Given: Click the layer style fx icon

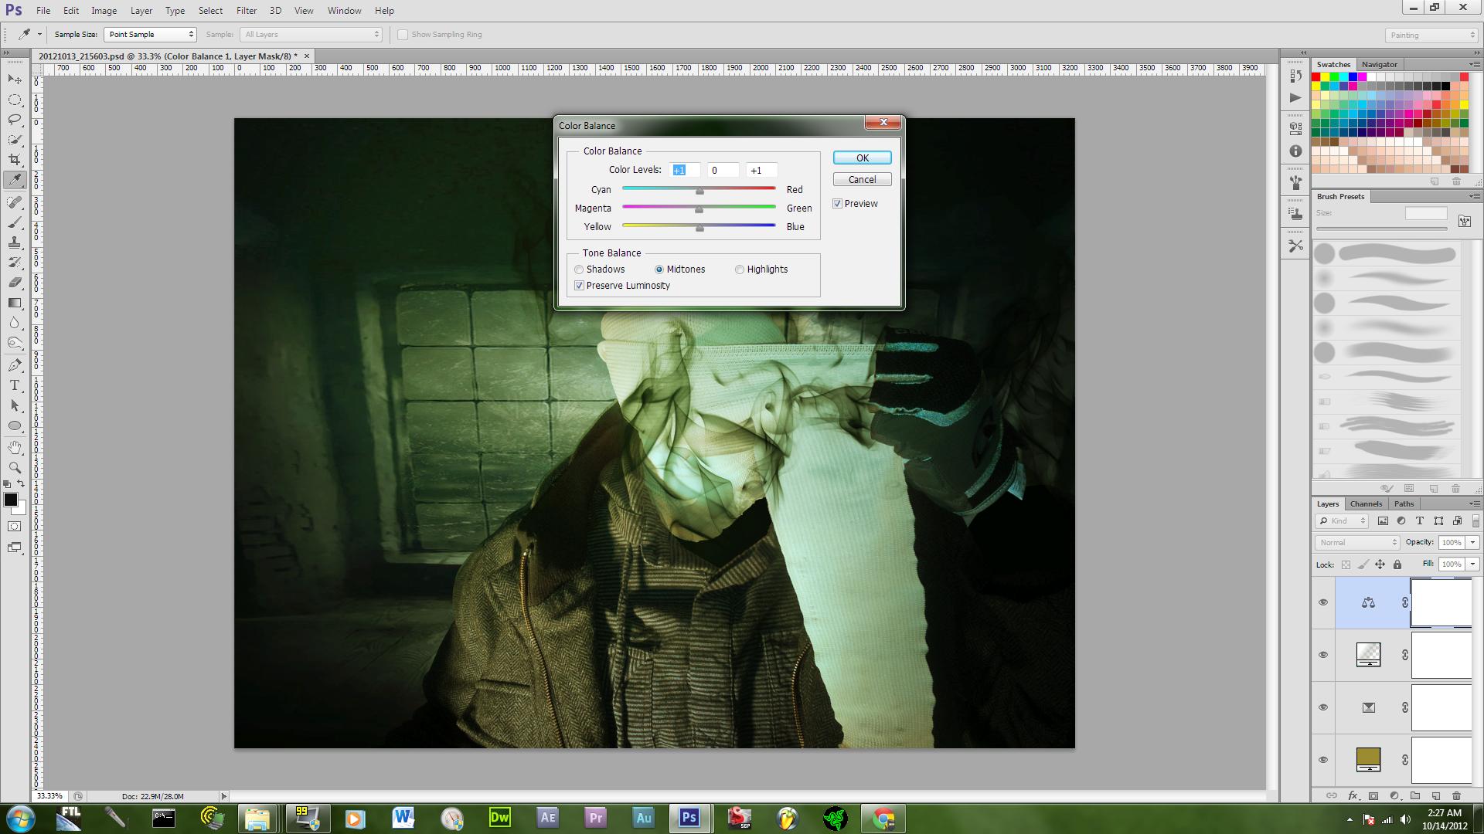Looking at the screenshot, I should tap(1353, 795).
